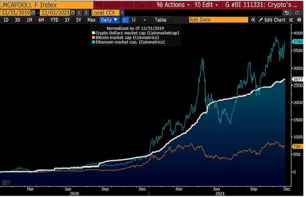306x197 pixels.
Task: Click the Add Data input field
Action: point(219,20)
